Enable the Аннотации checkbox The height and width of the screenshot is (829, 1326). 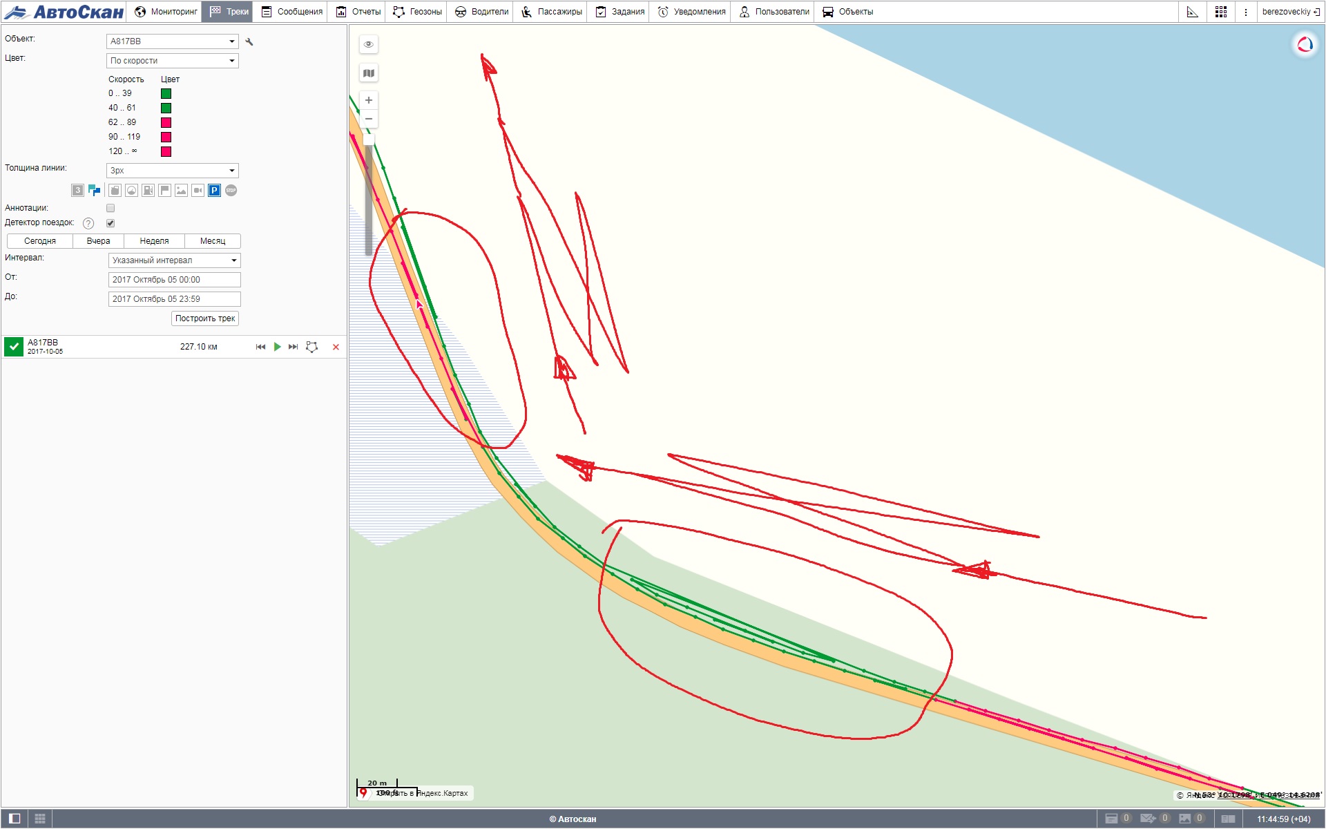click(x=110, y=208)
